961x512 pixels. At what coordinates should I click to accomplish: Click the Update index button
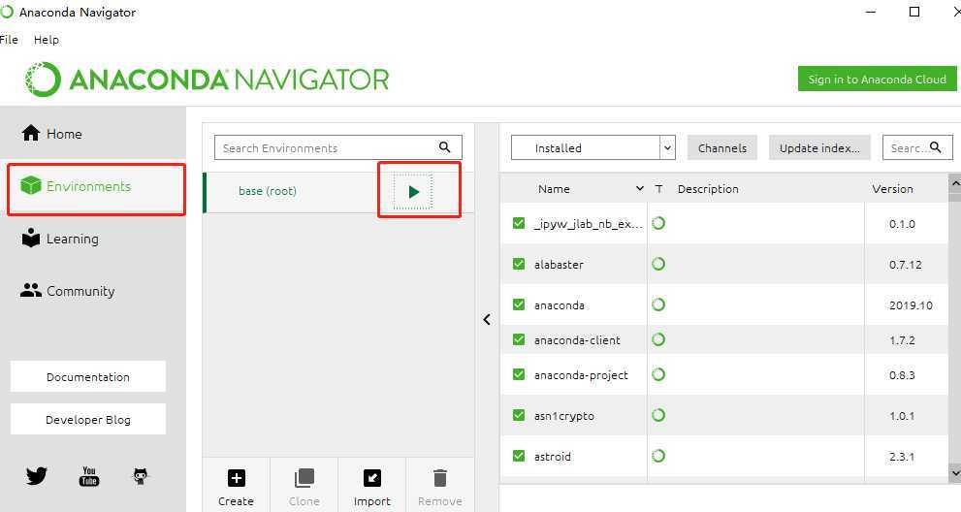click(x=819, y=147)
